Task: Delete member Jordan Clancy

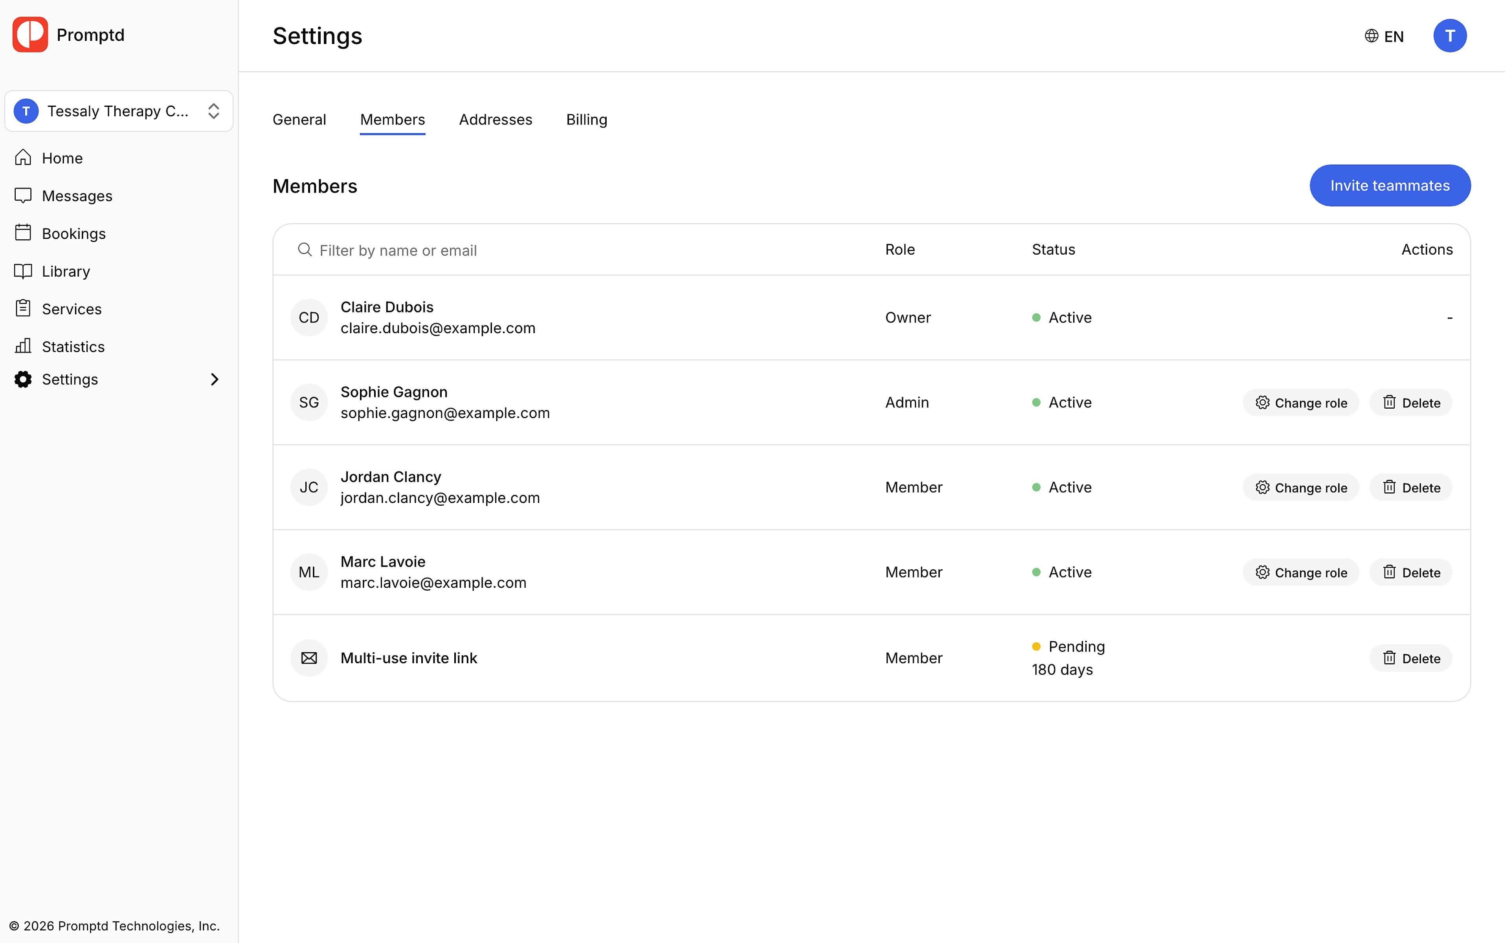Action: [1410, 488]
